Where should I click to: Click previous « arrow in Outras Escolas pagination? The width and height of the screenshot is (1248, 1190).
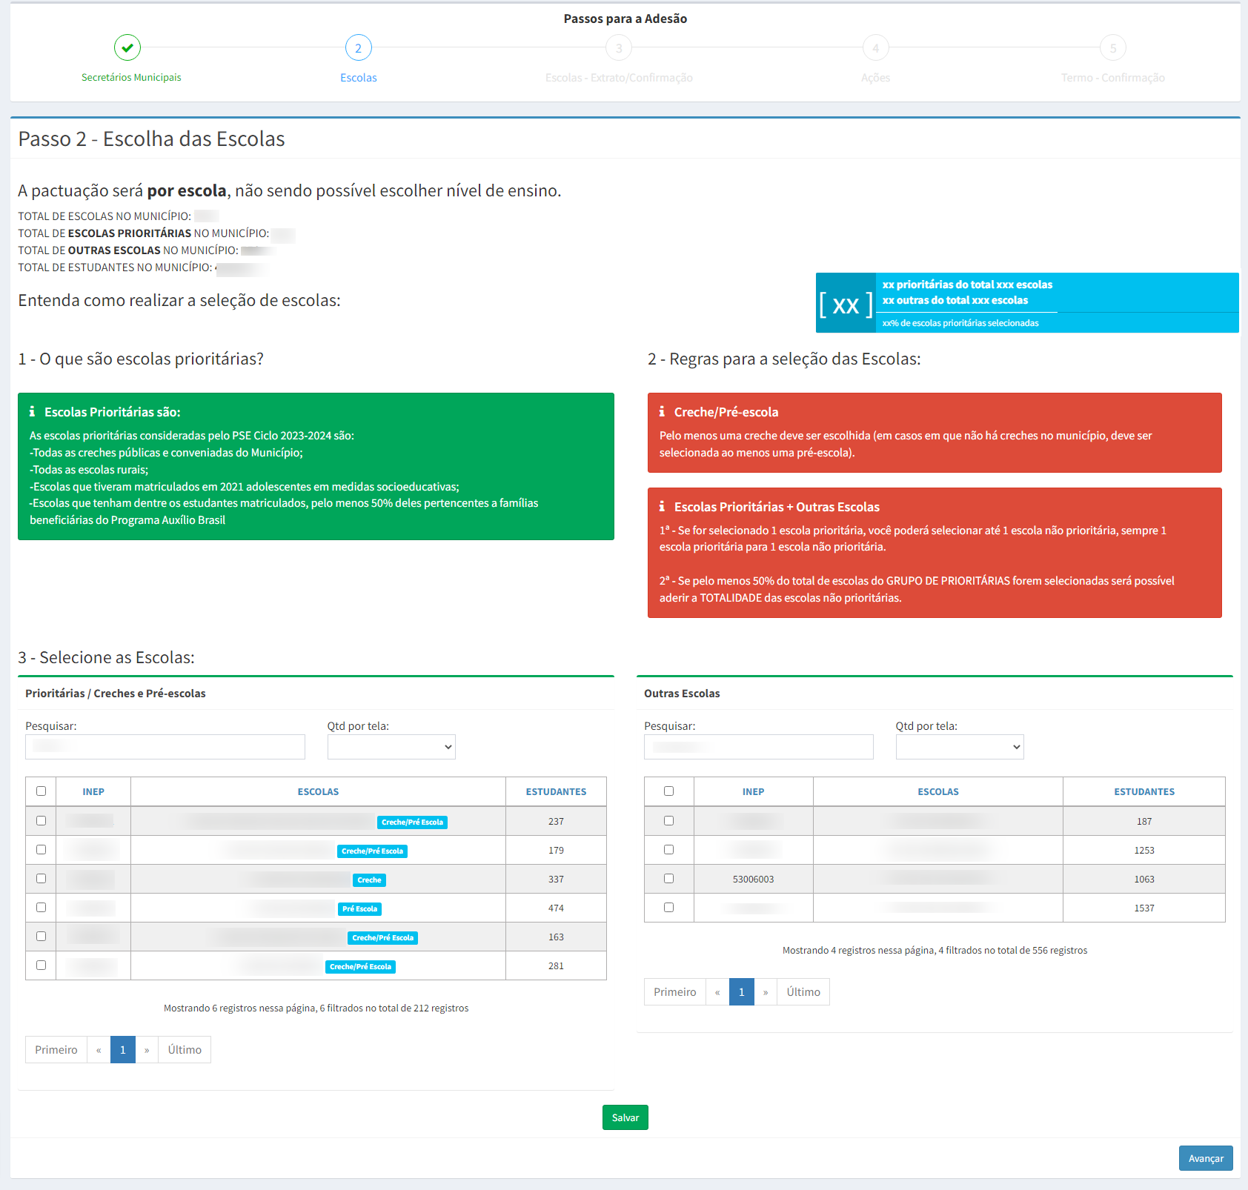[717, 991]
